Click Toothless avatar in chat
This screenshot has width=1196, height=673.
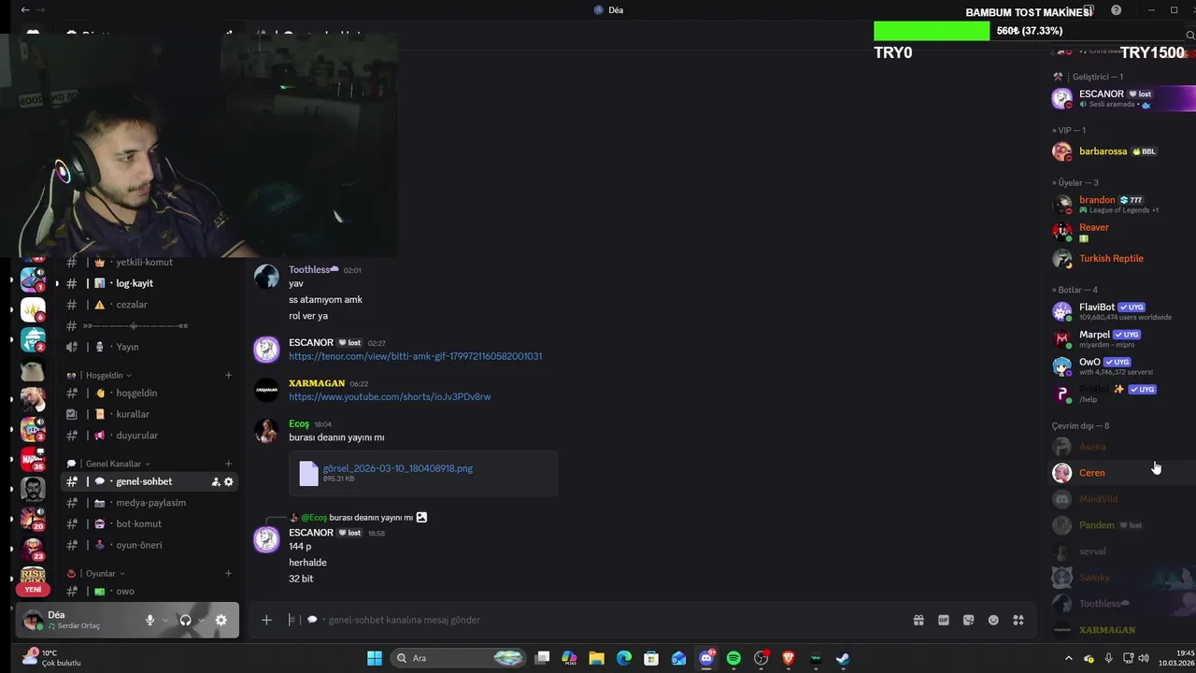pyautogui.click(x=266, y=276)
